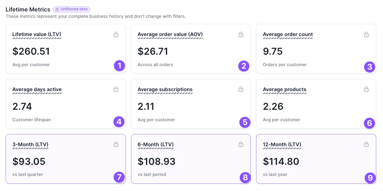Click the $108.93 value on 6-Month card
Screen dimensions: 383x191
[156, 162]
